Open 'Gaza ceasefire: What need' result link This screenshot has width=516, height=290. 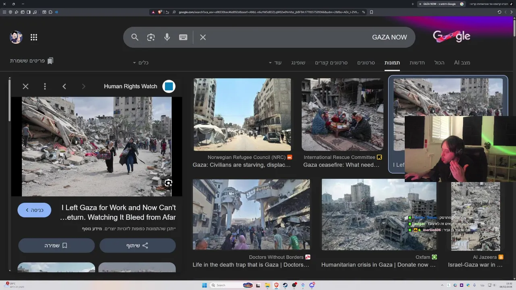tap(341, 165)
